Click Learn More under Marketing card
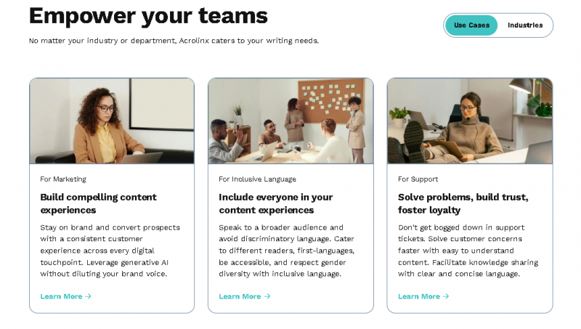 coord(61,296)
